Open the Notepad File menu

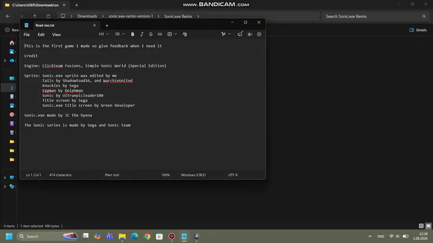click(x=26, y=35)
